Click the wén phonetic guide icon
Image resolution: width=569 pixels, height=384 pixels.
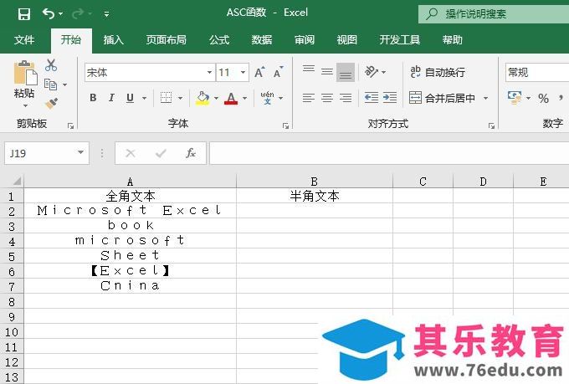(x=268, y=98)
